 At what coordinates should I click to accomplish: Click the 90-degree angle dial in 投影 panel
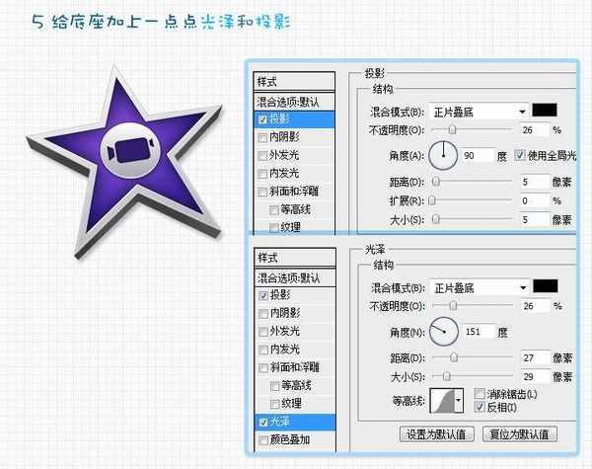446,154
